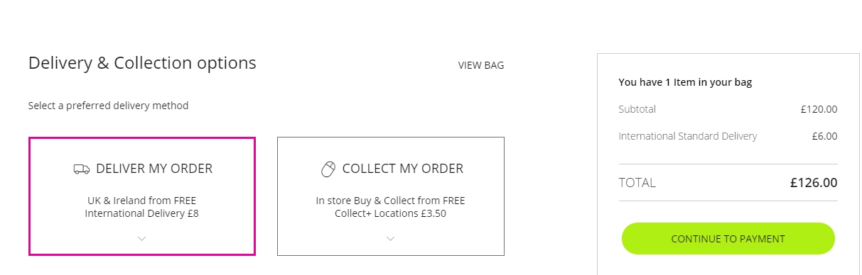Image resolution: width=862 pixels, height=275 pixels.
Task: Select the Deliver My Order heading
Action: coord(154,169)
